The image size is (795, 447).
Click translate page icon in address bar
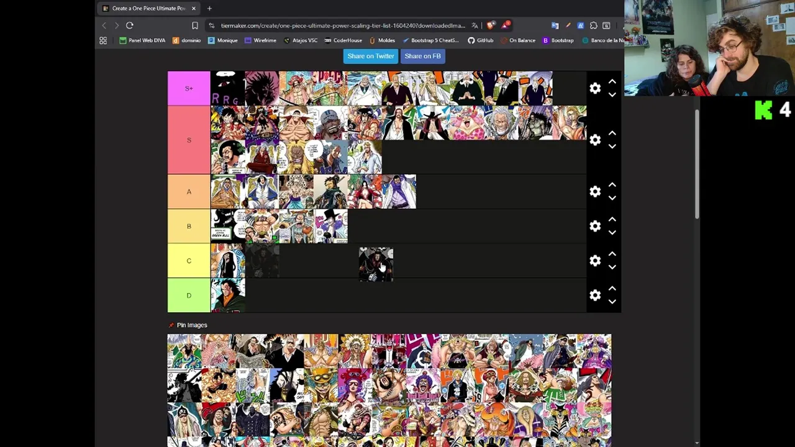pos(475,25)
